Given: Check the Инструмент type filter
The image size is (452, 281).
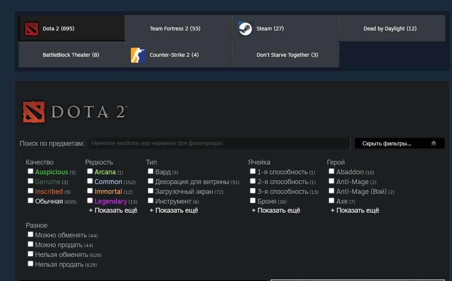Looking at the screenshot, I should click(x=151, y=201).
